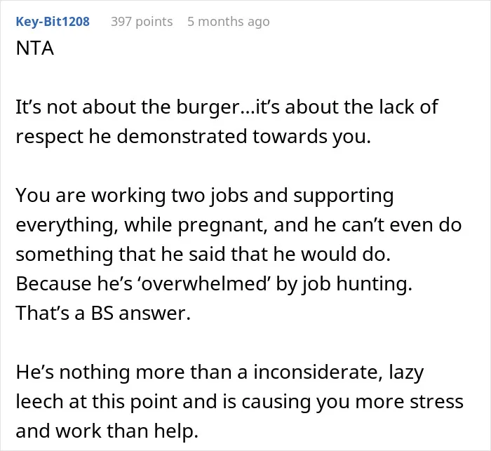Click the last line 'and work than help.'
The image size is (491, 451).
107,431
